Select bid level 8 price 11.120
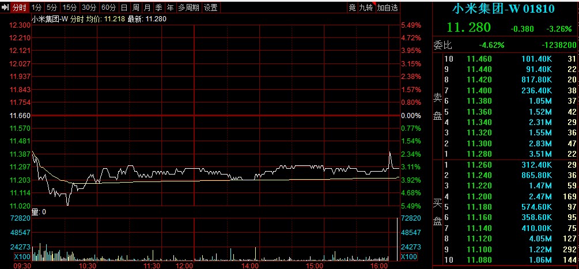 (x=479, y=239)
